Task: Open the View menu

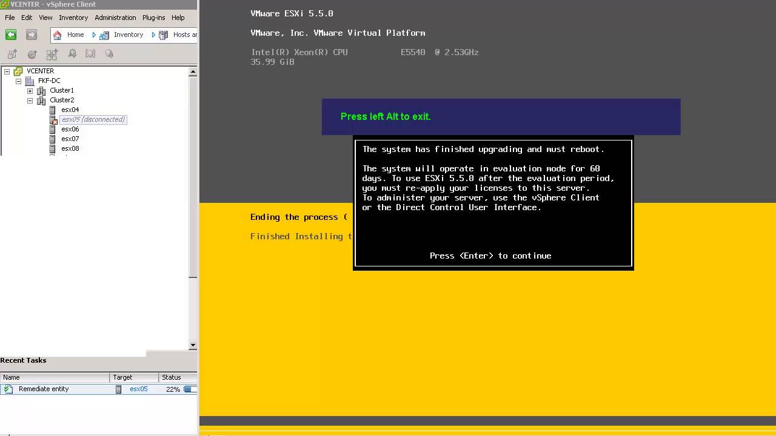Action: 45,18
